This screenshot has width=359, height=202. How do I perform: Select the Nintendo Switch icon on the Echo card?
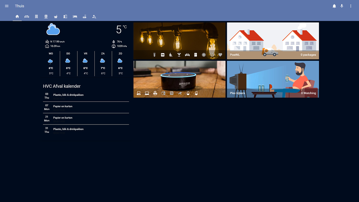(x=163, y=93)
